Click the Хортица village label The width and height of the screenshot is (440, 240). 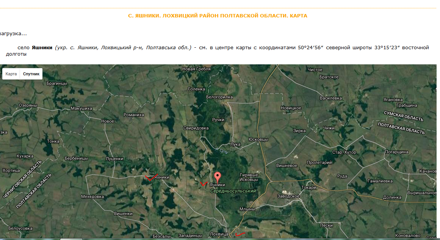click(x=11, y=170)
